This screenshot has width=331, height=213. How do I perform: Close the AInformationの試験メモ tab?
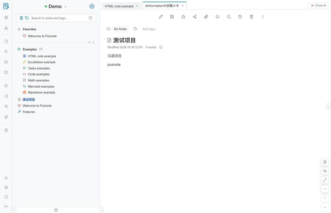pos(182,6)
